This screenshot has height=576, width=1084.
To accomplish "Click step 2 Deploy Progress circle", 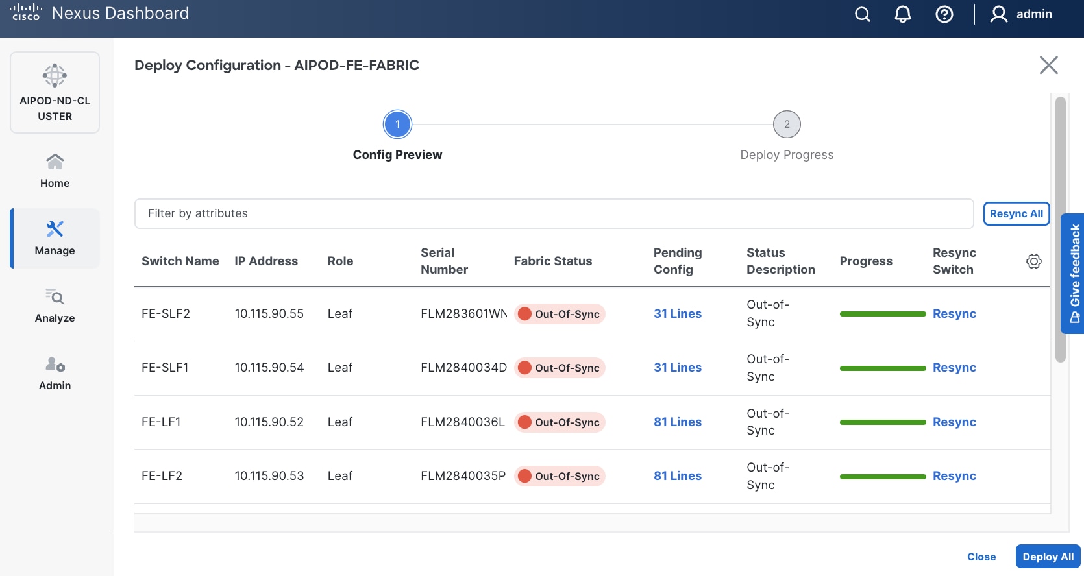I will click(787, 125).
